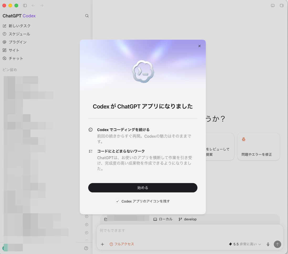Click the dialog title Codex が ChatGPT アプリになりました

tap(143, 106)
